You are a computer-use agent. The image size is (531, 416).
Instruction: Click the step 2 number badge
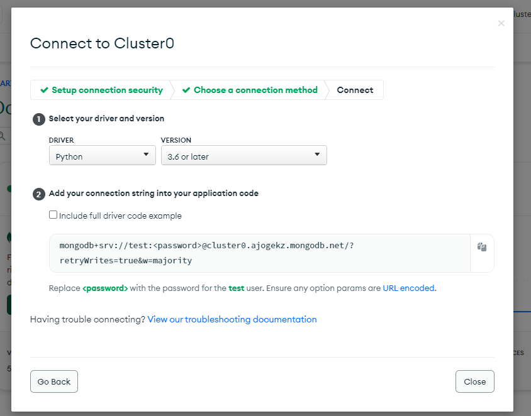[x=38, y=194]
